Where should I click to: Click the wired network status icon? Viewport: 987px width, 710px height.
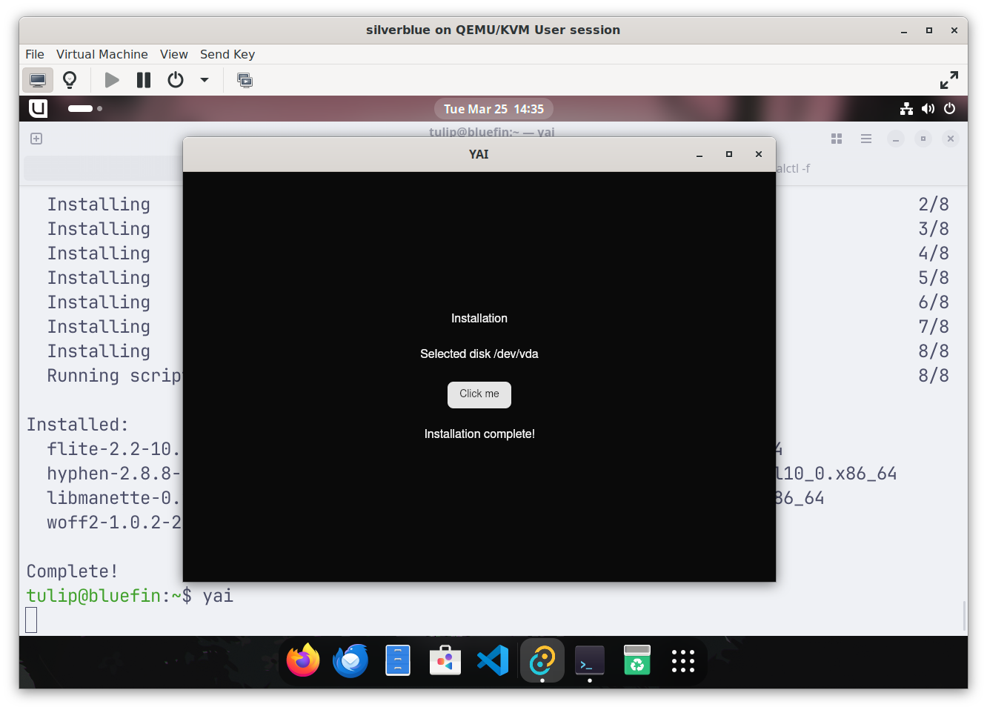click(906, 109)
